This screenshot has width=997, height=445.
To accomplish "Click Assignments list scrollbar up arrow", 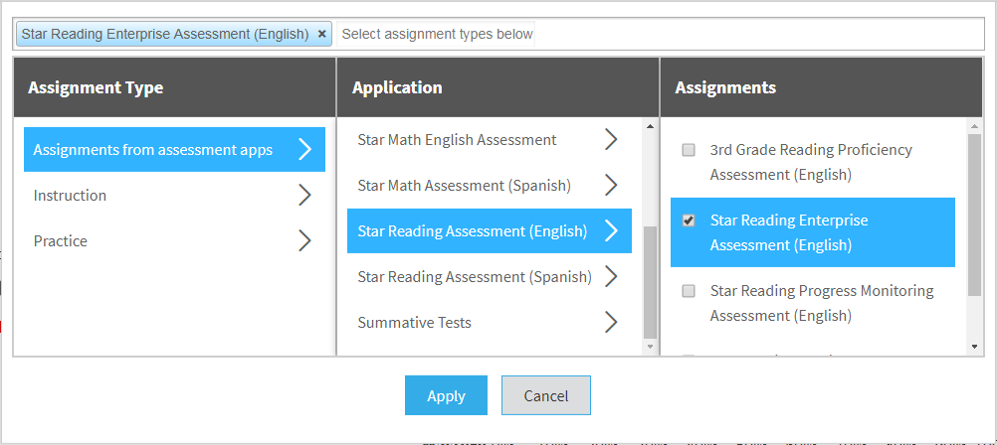I will pyautogui.click(x=974, y=126).
